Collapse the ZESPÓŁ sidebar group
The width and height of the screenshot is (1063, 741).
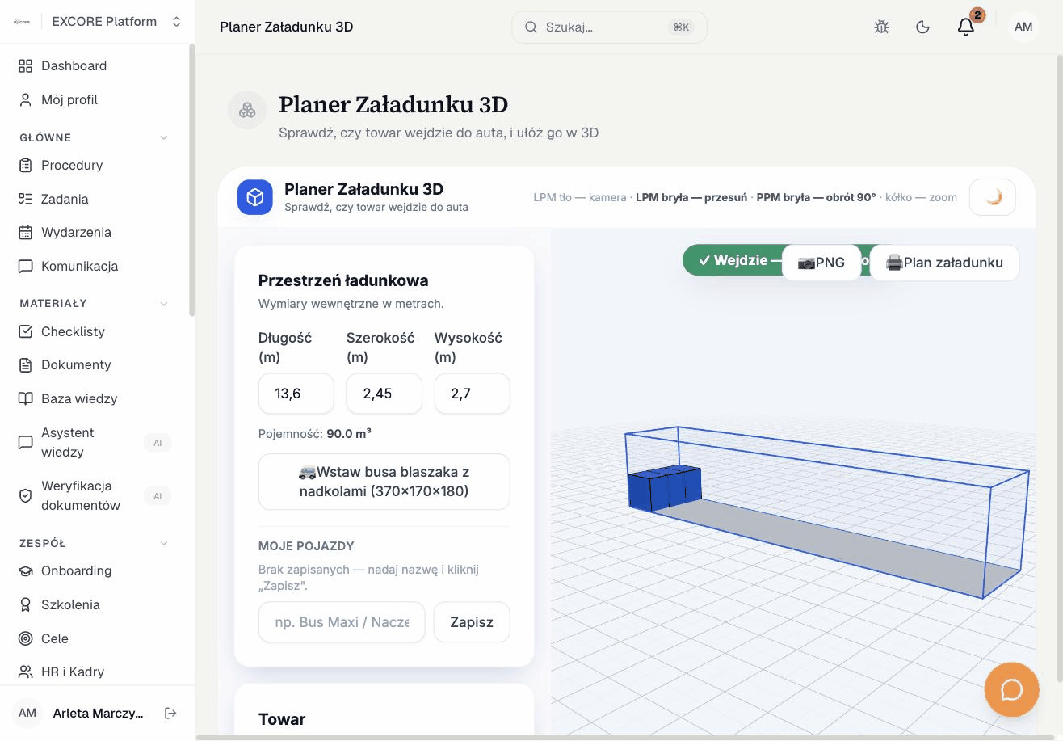click(x=164, y=544)
